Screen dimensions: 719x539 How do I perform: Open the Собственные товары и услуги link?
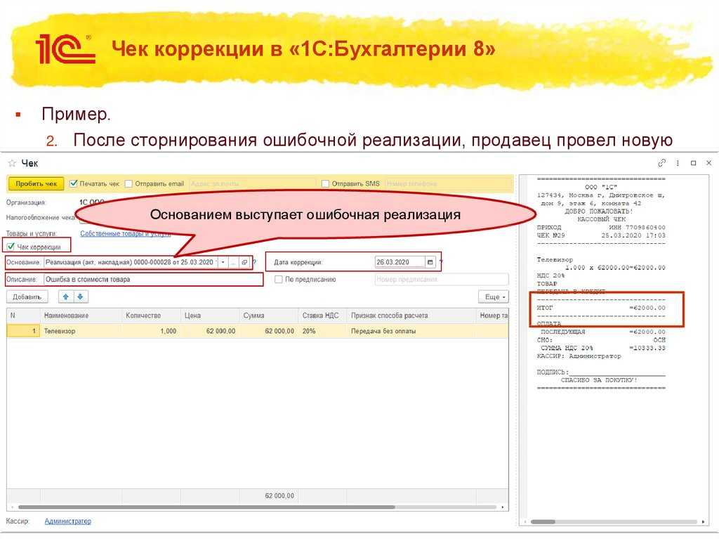pos(125,233)
